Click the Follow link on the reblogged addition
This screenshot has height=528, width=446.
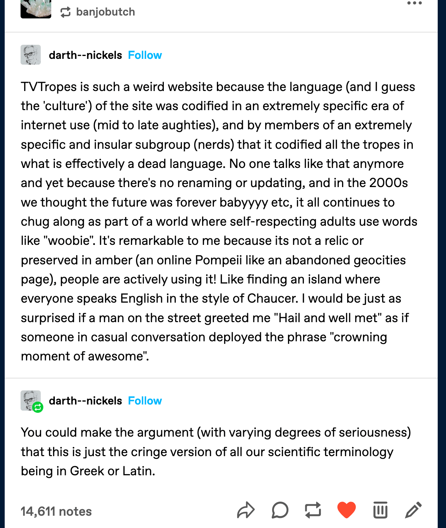(144, 401)
